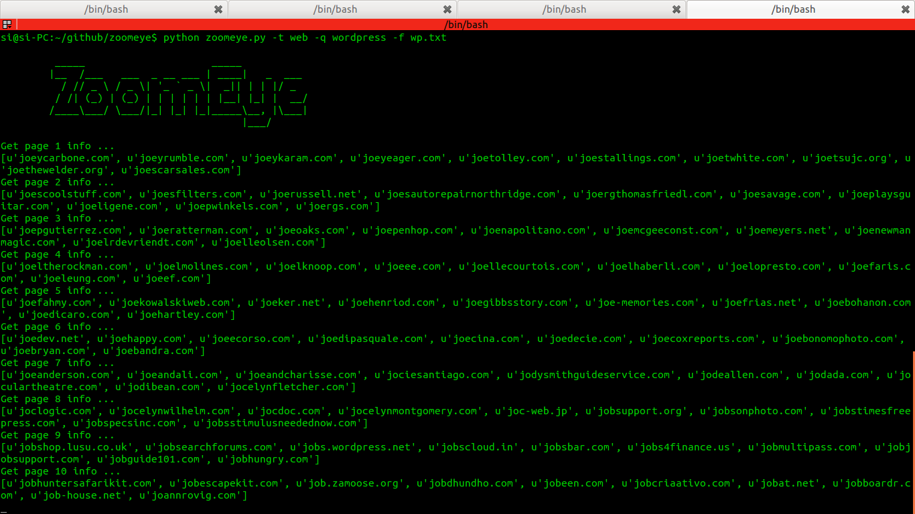Click the joeycarbone.com entry
The height and width of the screenshot is (514, 915).
point(64,158)
